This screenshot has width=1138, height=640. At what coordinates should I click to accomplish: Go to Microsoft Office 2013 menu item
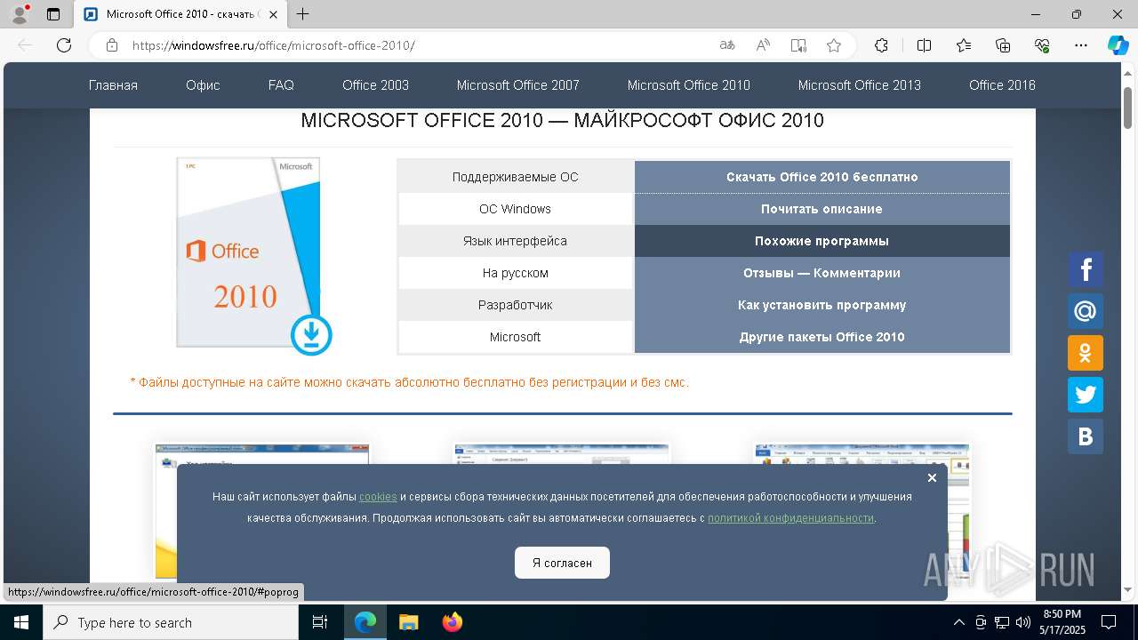pyautogui.click(x=859, y=85)
